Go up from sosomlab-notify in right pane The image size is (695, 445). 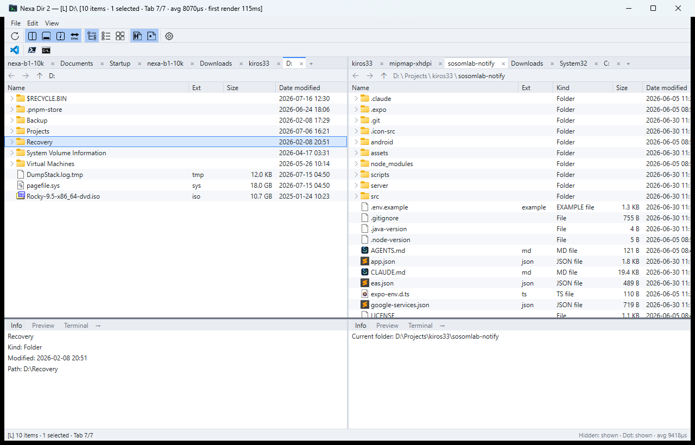click(384, 76)
